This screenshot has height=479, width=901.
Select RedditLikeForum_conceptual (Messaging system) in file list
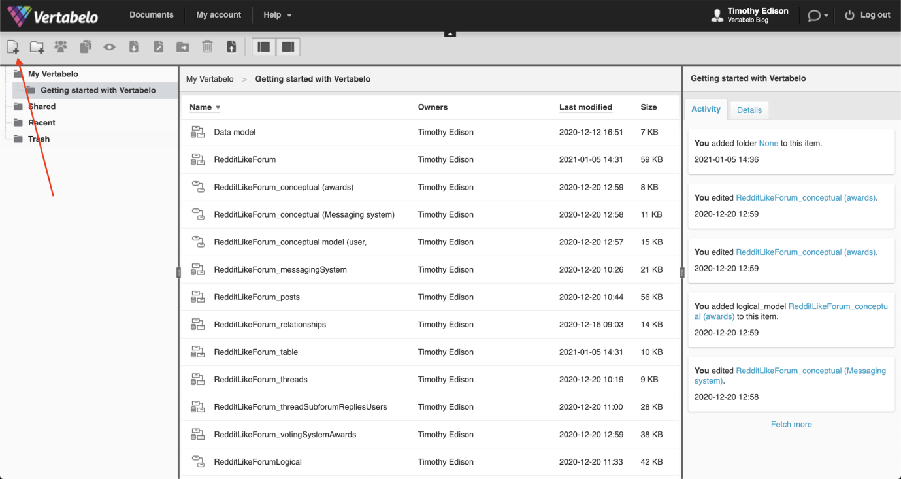[304, 214]
